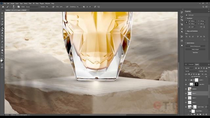Flip horizontal icon in Transform section

click(201, 27)
